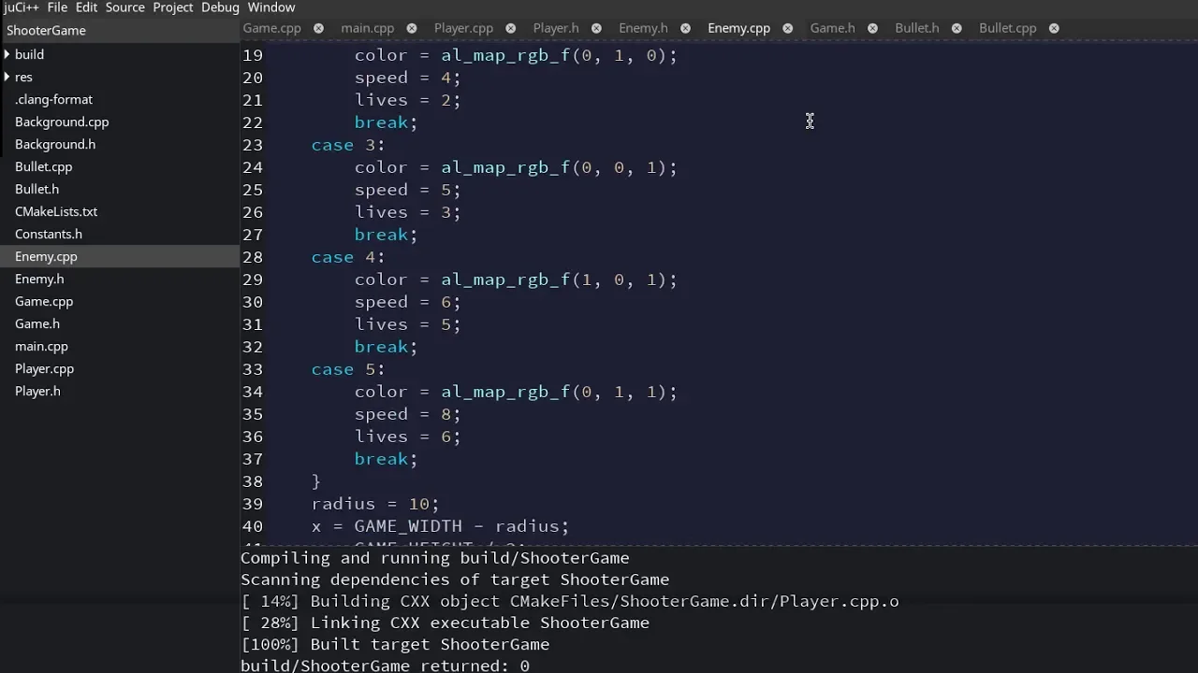This screenshot has height=673, width=1198.
Task: Open the Source menu
Action: point(124,7)
